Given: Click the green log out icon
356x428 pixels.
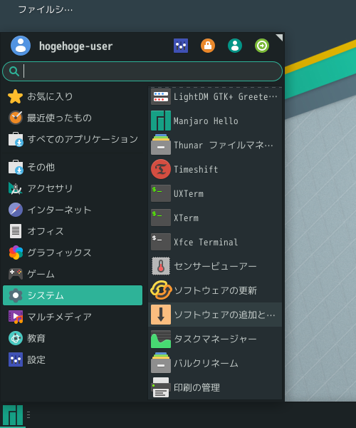Looking at the screenshot, I should point(262,46).
